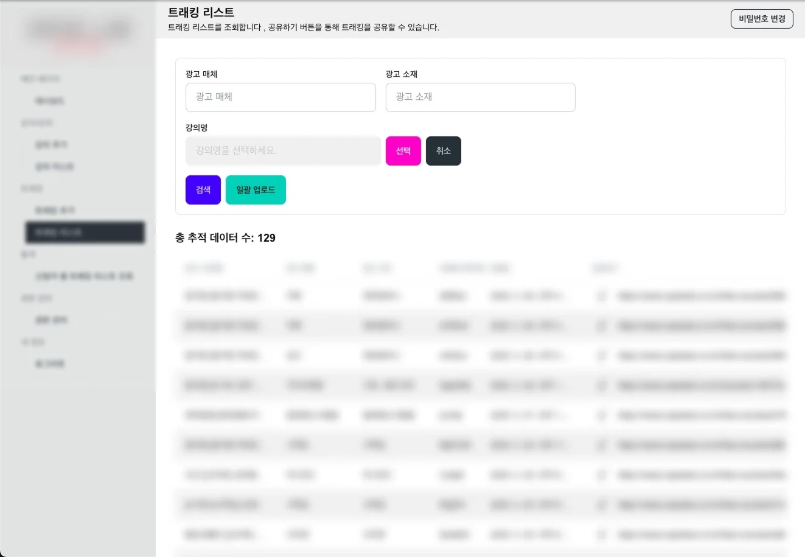
Task: Focus the 광고 매체 input field
Action: click(281, 97)
